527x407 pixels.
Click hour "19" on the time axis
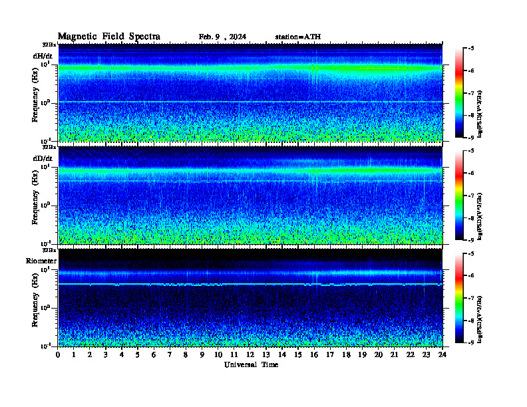pos(362,355)
